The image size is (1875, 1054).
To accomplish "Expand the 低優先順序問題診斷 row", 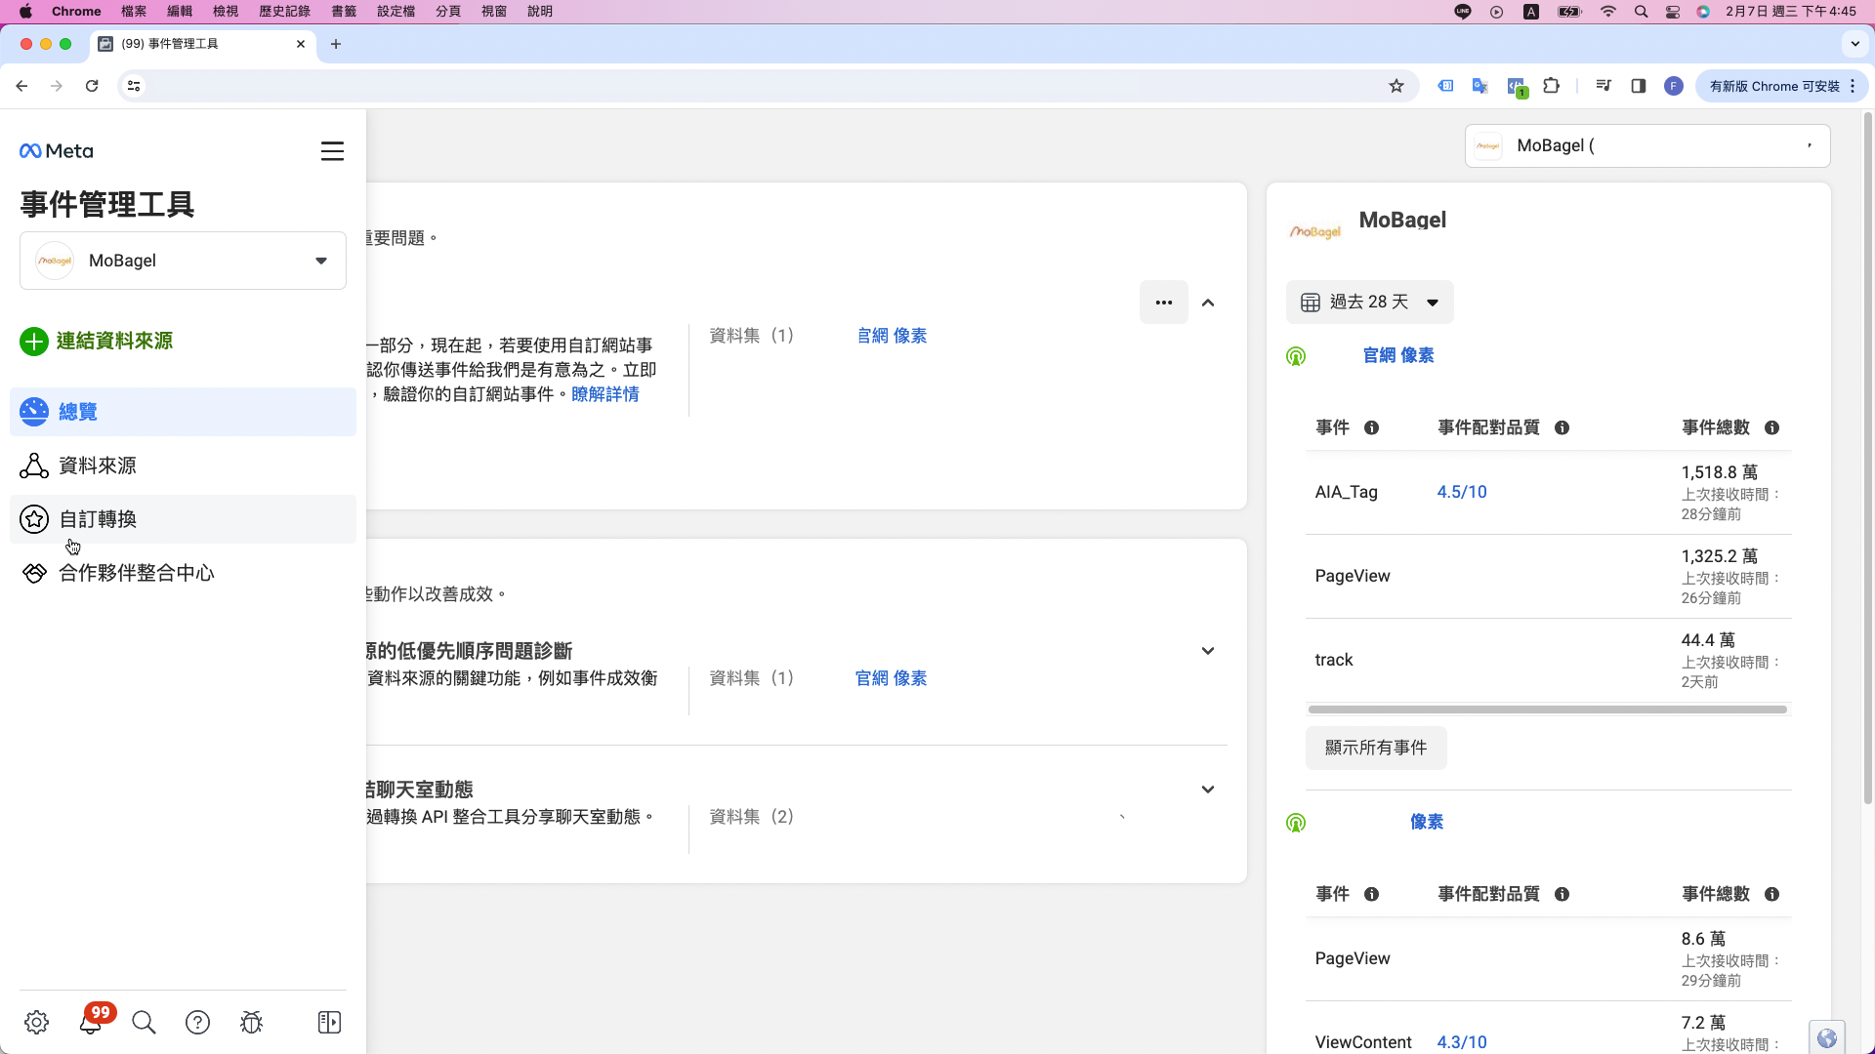I will pos(1208,651).
